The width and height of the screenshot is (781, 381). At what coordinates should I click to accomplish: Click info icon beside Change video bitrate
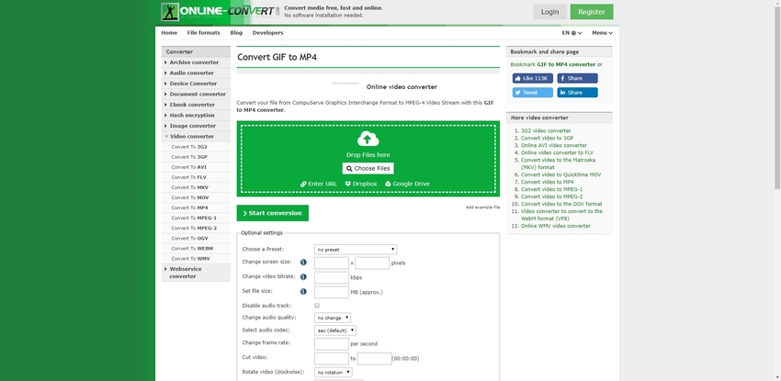point(303,276)
